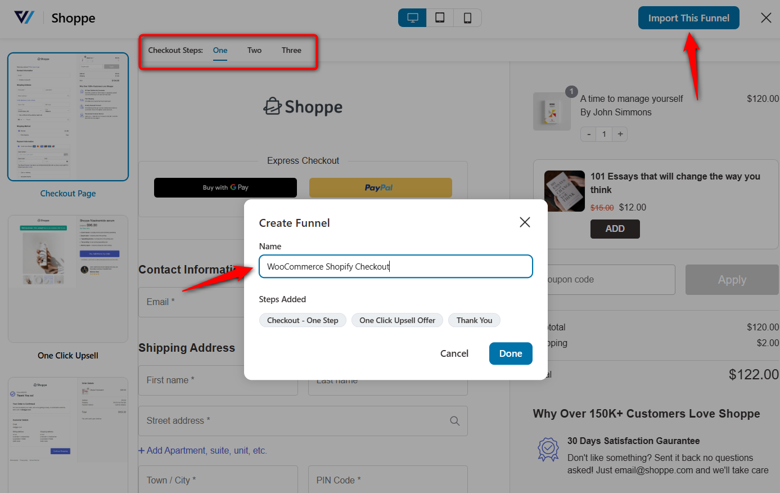Screen dimensions: 780x493
Task: Click the One Click Upsell Offer chip
Action: point(397,320)
